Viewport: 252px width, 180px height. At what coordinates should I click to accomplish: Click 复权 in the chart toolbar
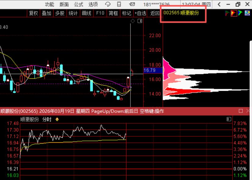33,13
